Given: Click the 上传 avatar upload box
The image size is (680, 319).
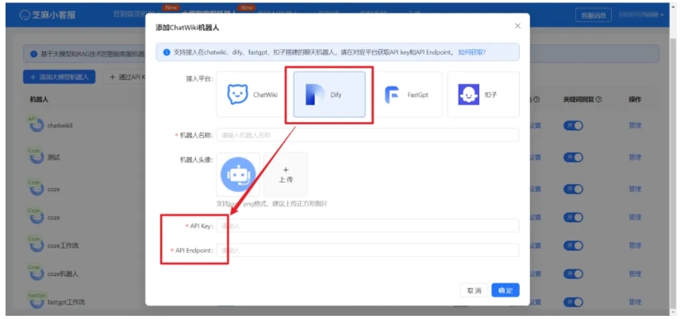Looking at the screenshot, I should click(x=286, y=175).
